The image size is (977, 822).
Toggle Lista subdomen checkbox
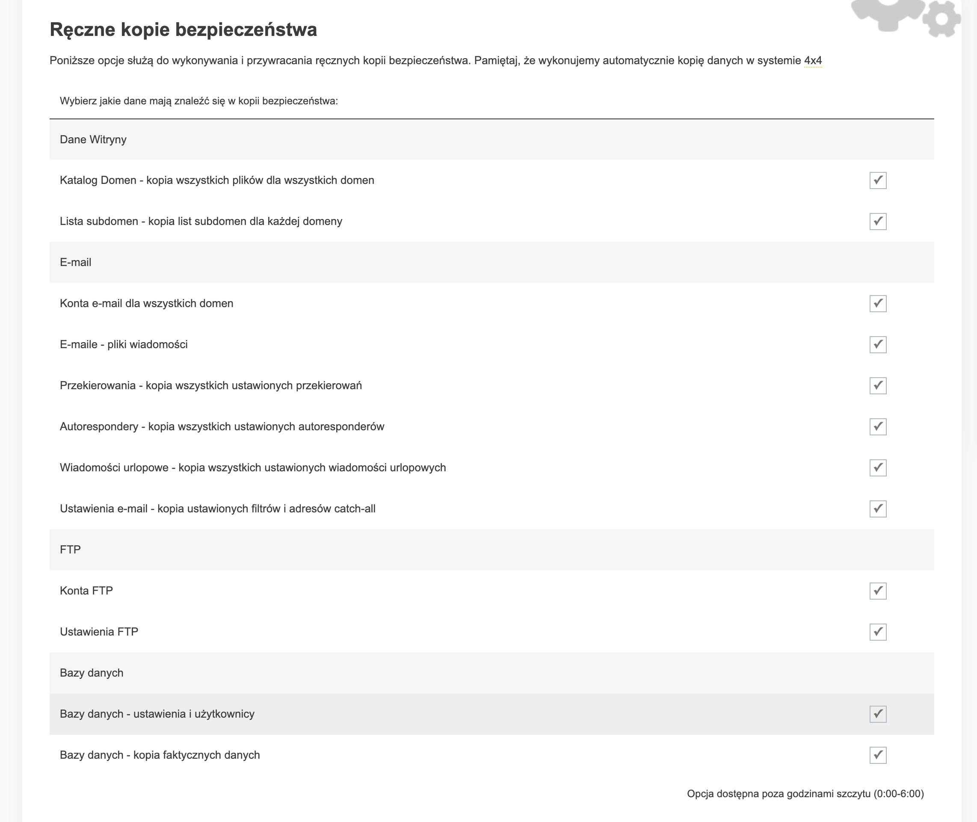pyautogui.click(x=878, y=222)
